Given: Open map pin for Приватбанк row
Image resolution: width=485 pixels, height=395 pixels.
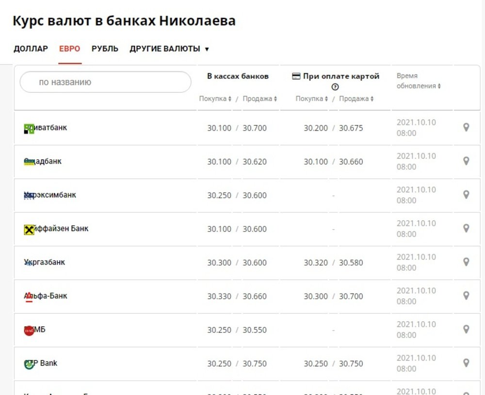Looking at the screenshot, I should click(466, 127).
